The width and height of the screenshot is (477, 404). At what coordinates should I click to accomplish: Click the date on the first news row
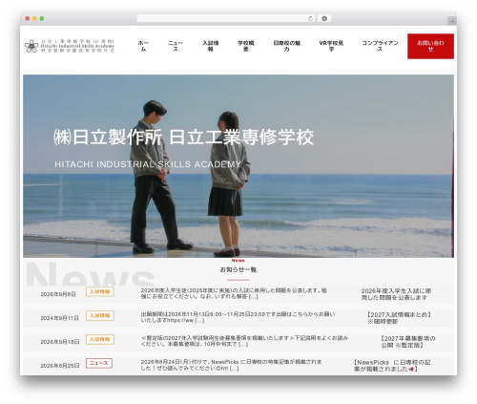point(58,294)
